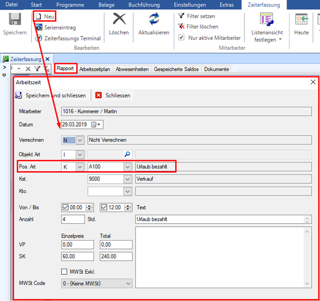Click the Löschen X icon
This screenshot has height=301, width=320.
click(x=119, y=19)
